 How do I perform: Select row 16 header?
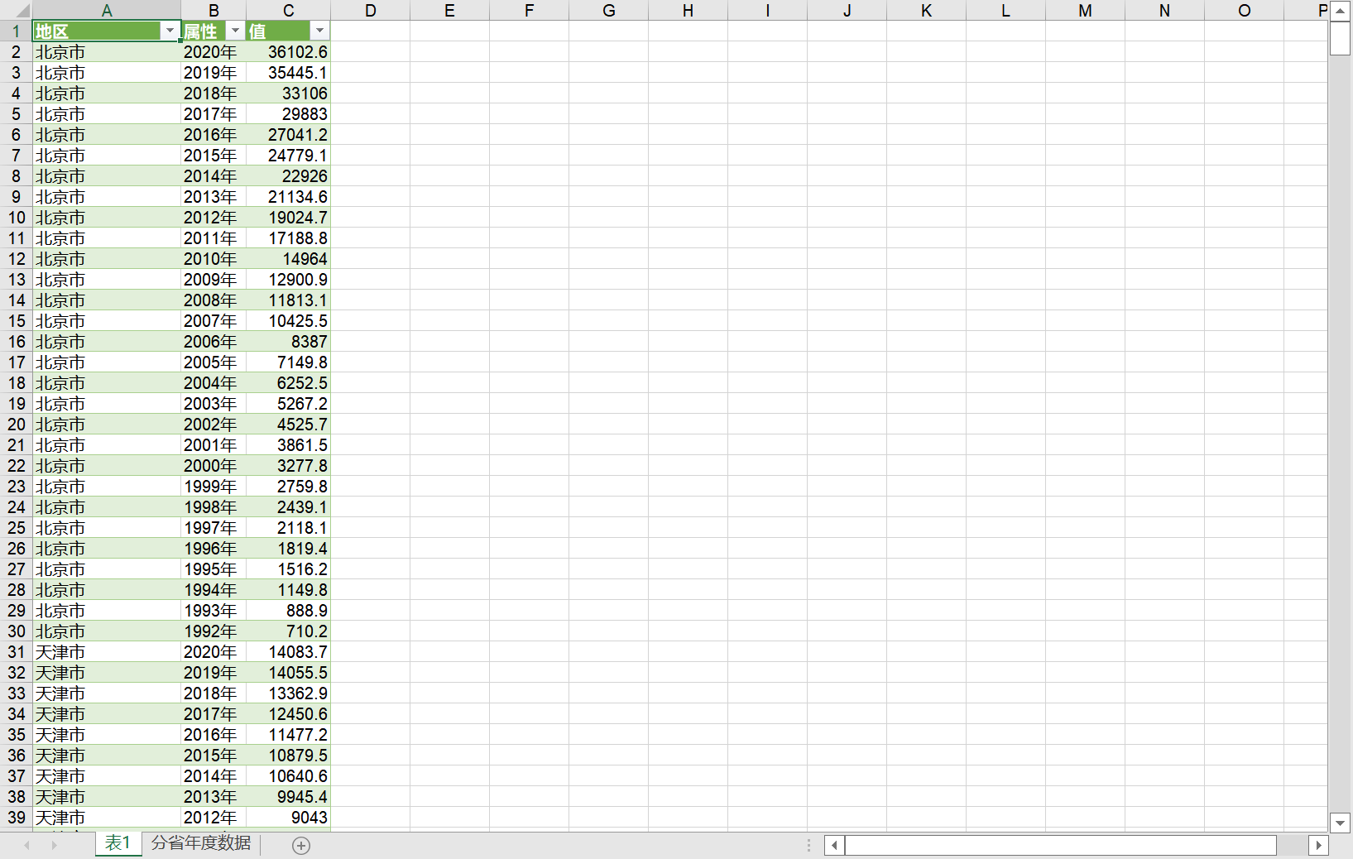(x=16, y=342)
